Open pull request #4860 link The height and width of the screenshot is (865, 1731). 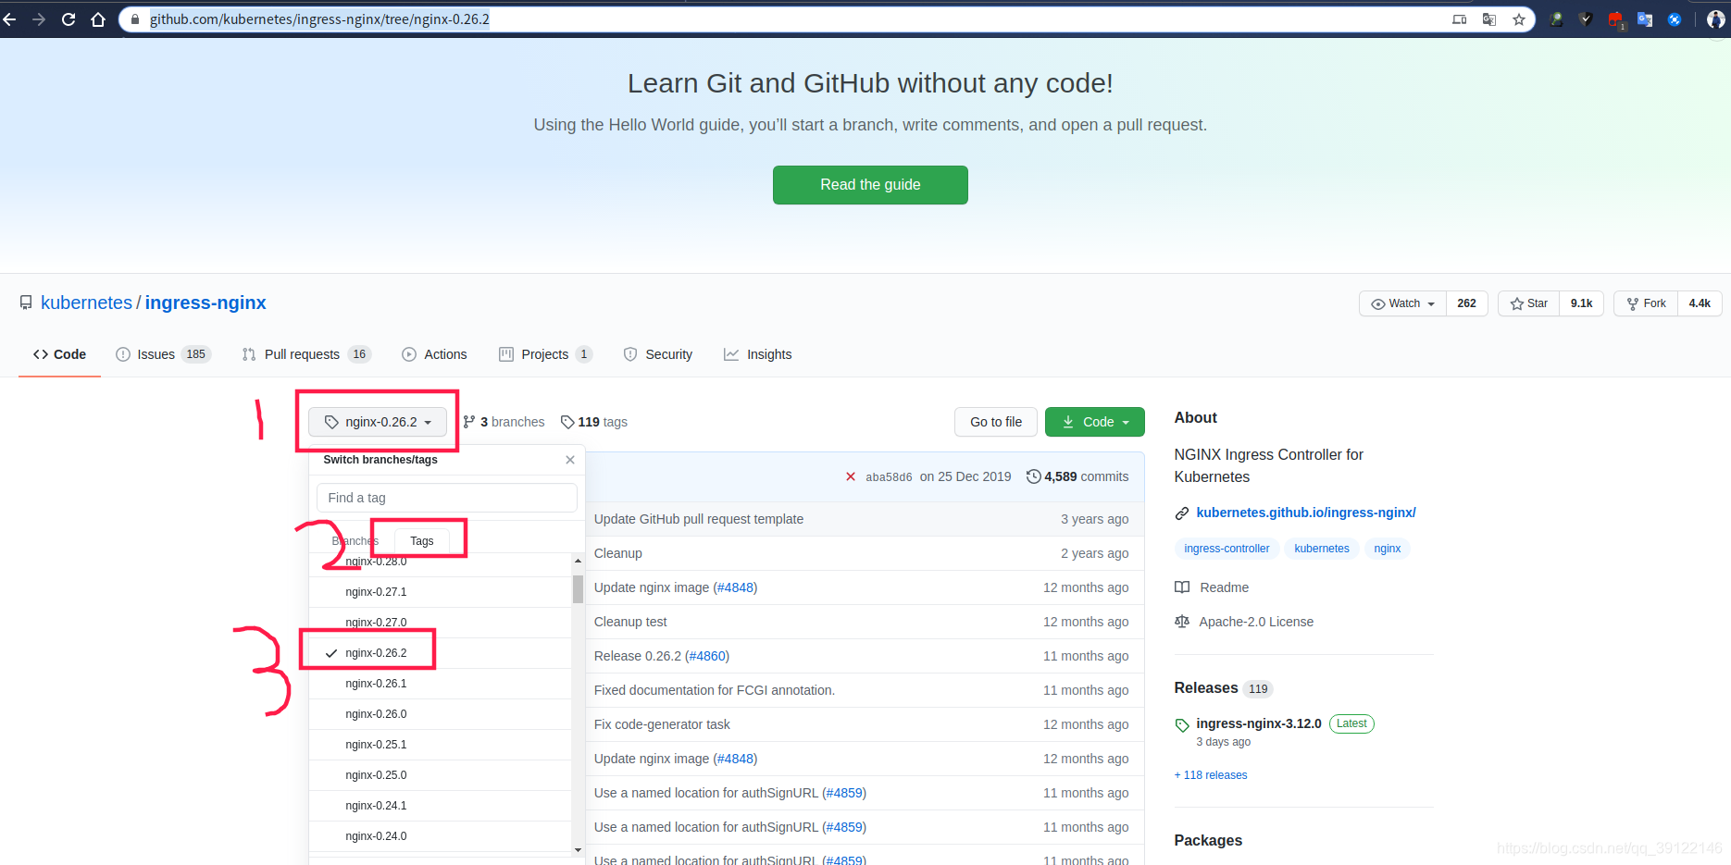(x=707, y=656)
